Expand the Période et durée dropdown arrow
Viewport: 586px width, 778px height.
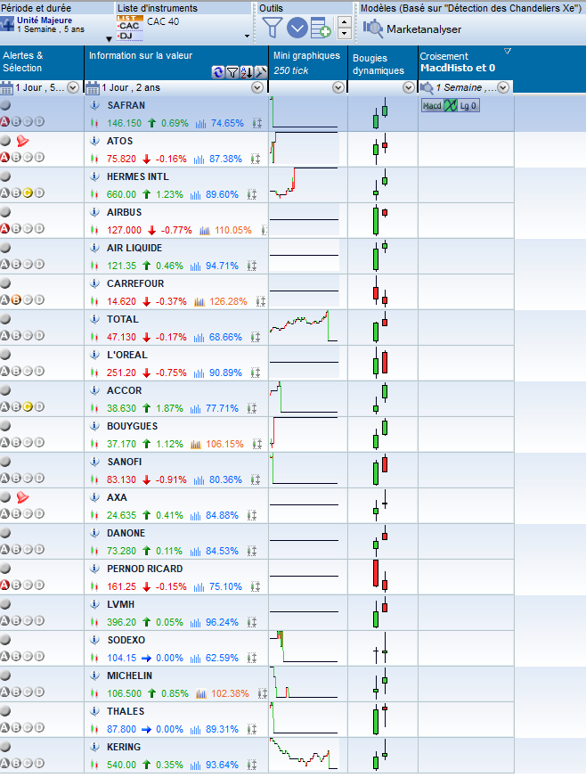pyautogui.click(x=109, y=39)
